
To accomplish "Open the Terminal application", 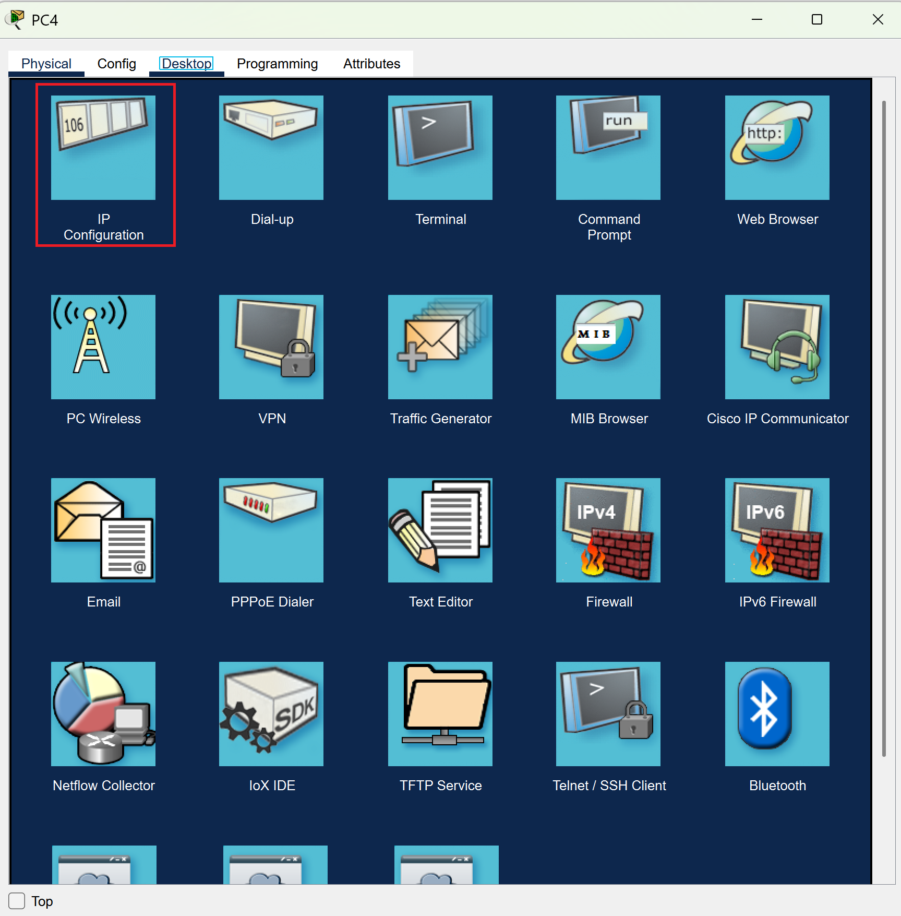I will tap(440, 148).
